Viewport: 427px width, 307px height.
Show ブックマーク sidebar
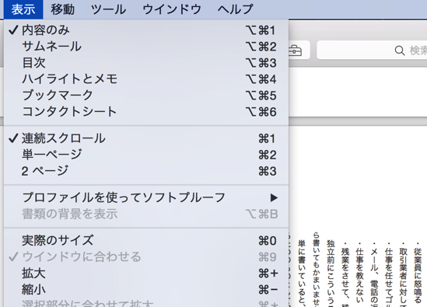[146, 96]
